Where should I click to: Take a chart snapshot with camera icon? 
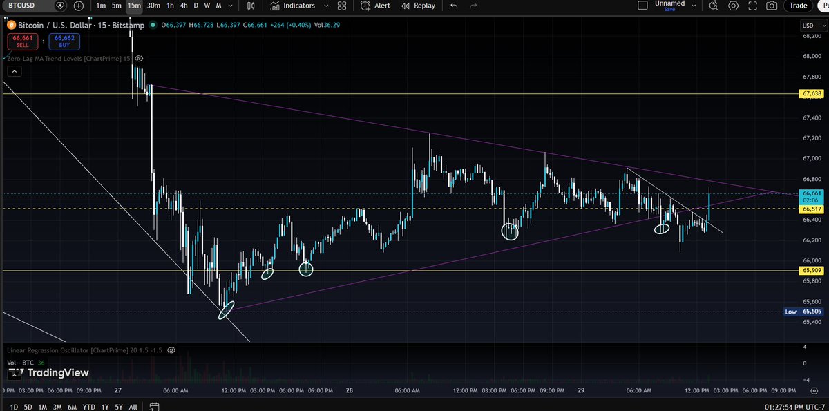tap(772, 6)
